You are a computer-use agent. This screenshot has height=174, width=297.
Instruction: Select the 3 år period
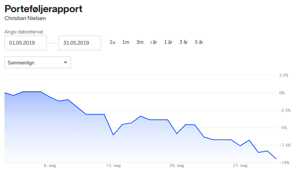(x=184, y=42)
